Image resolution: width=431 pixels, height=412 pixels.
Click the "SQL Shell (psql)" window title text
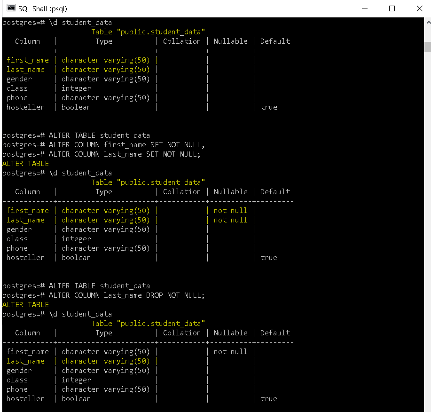(43, 9)
